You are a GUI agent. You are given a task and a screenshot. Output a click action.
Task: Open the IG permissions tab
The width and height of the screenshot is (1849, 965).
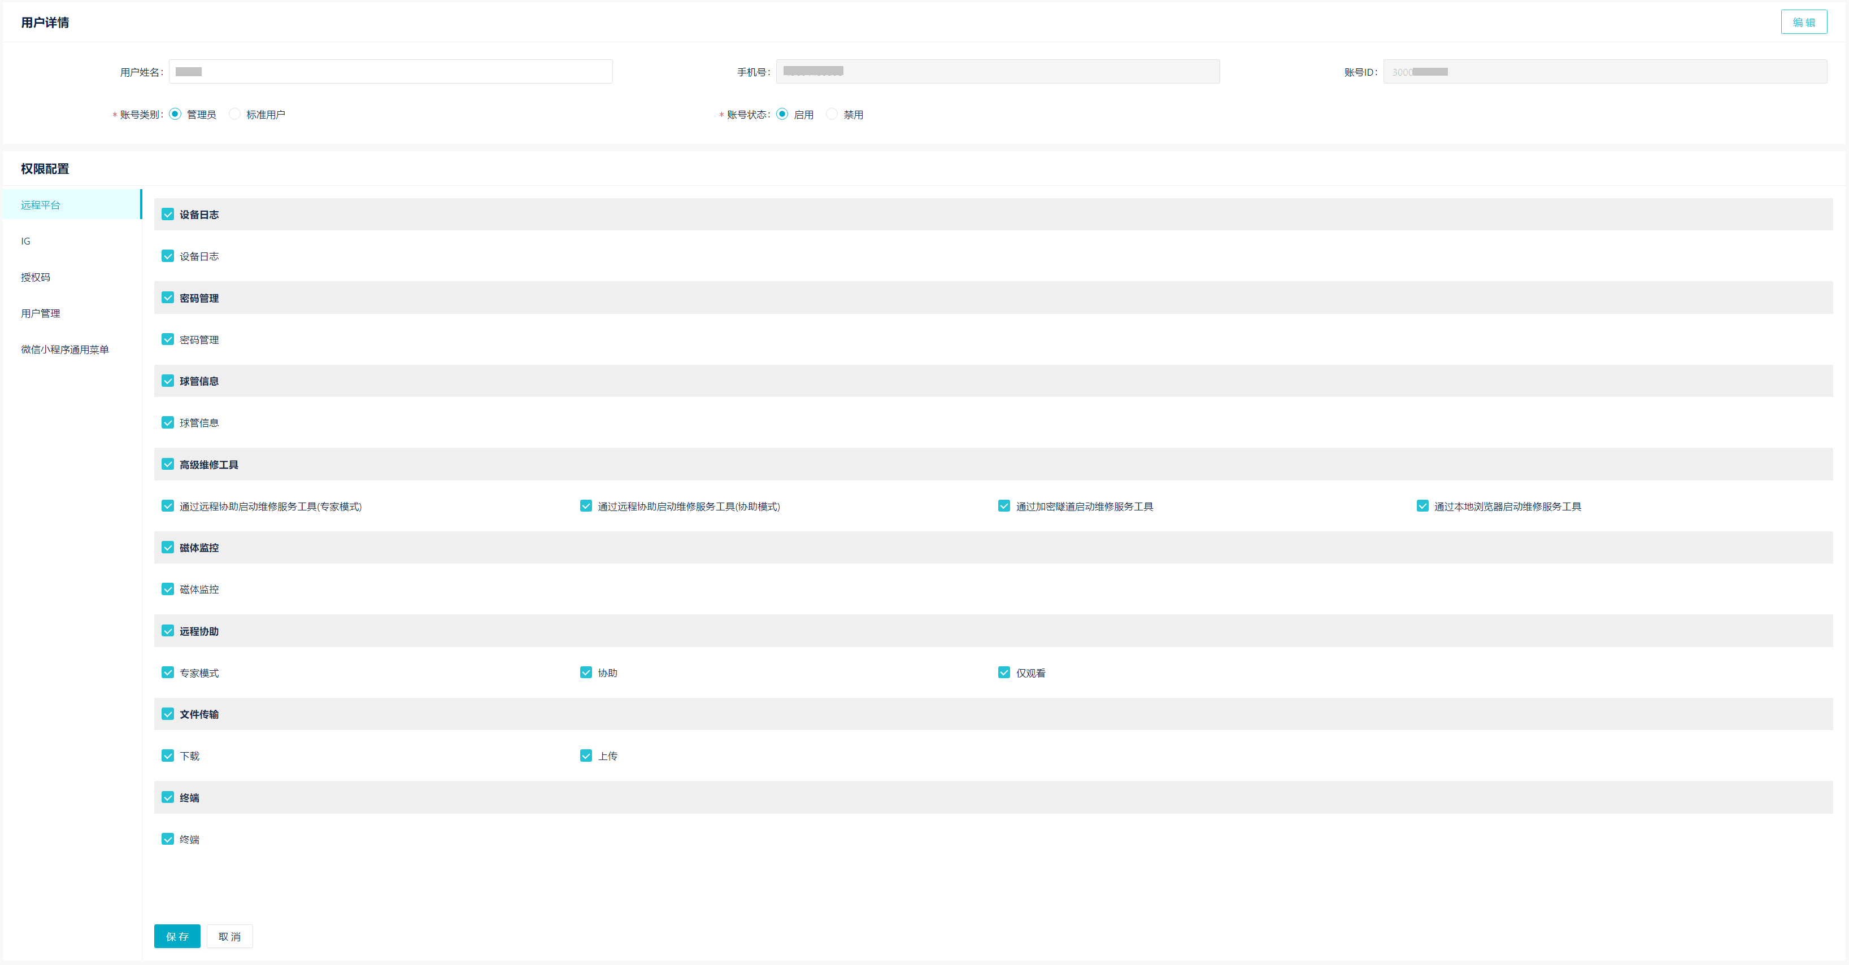[x=26, y=241]
